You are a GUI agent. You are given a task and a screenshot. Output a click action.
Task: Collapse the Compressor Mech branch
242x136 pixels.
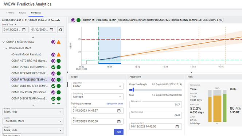6,48
